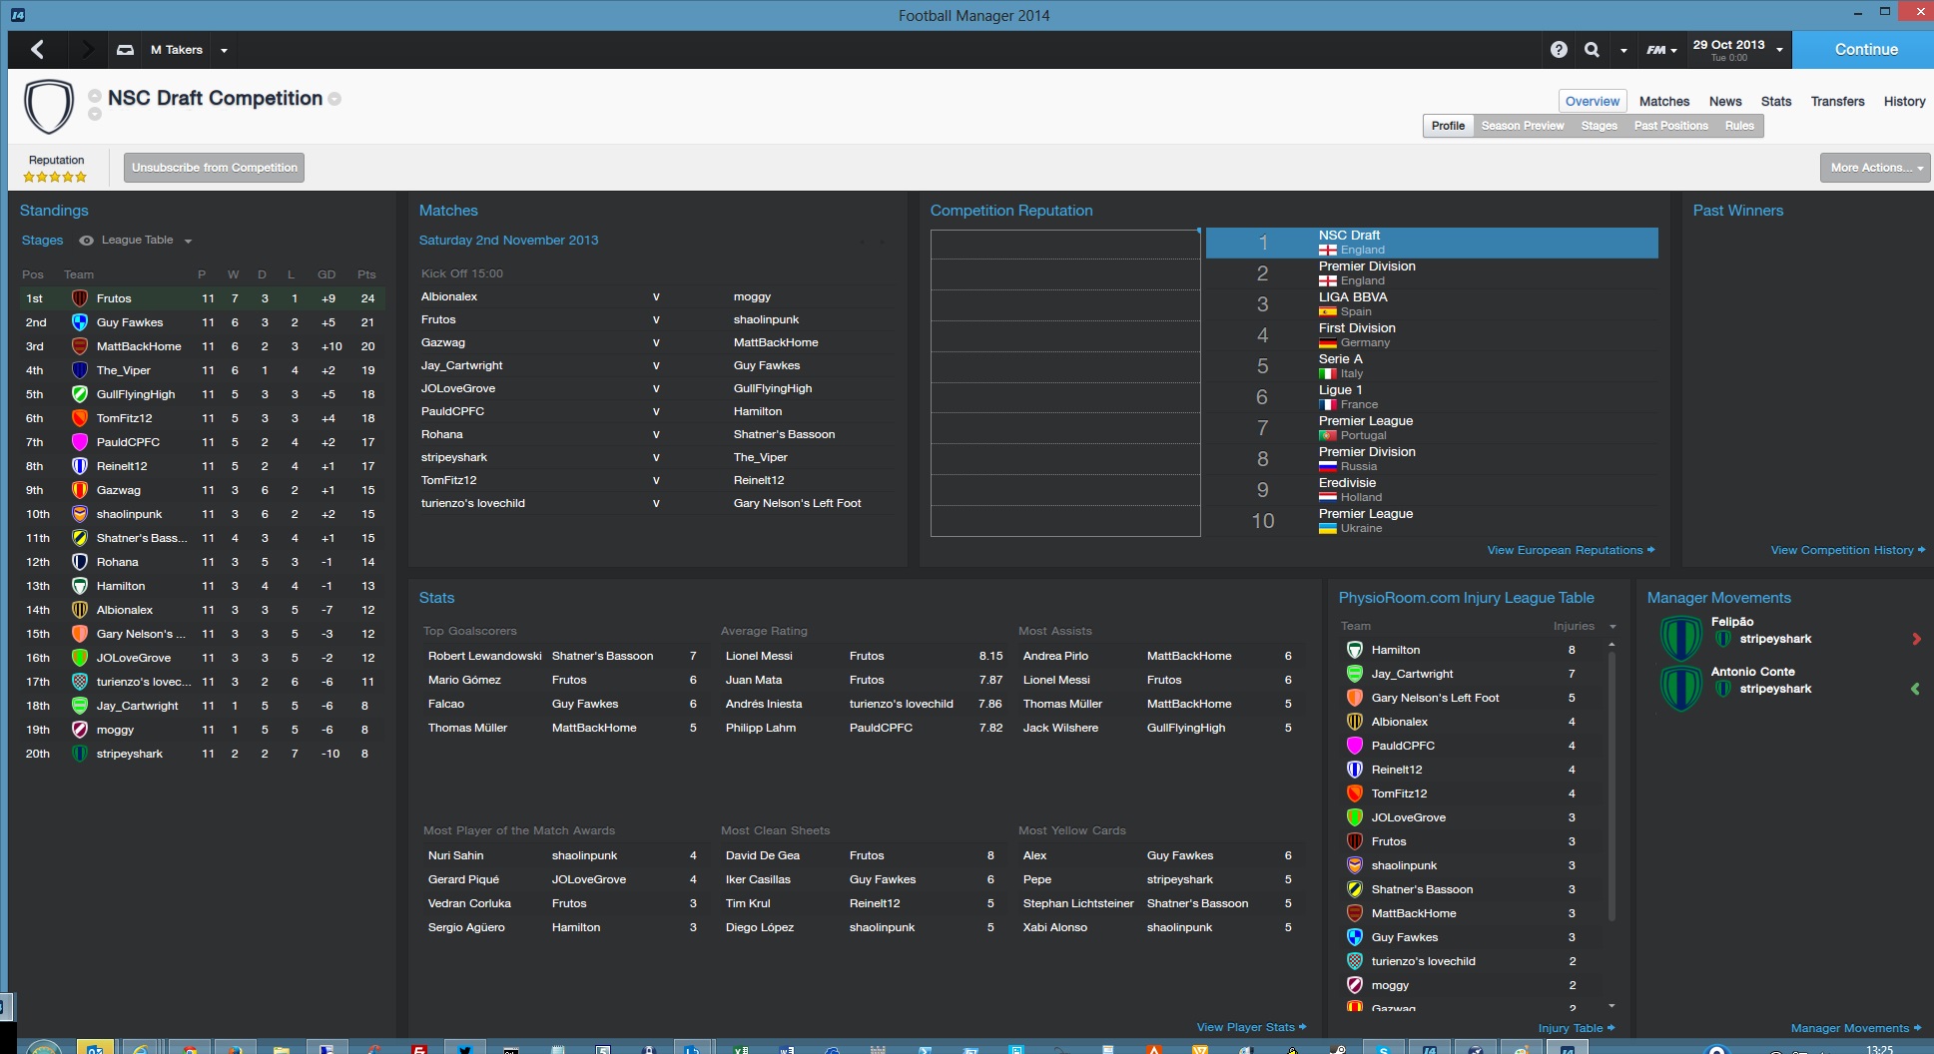Click the Continue button
1934x1054 pixels.
pos(1863,49)
